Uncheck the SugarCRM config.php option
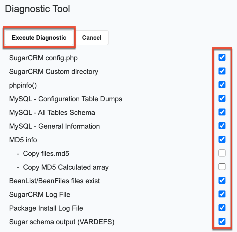Screen dimensions: 237x232 pos(222,57)
